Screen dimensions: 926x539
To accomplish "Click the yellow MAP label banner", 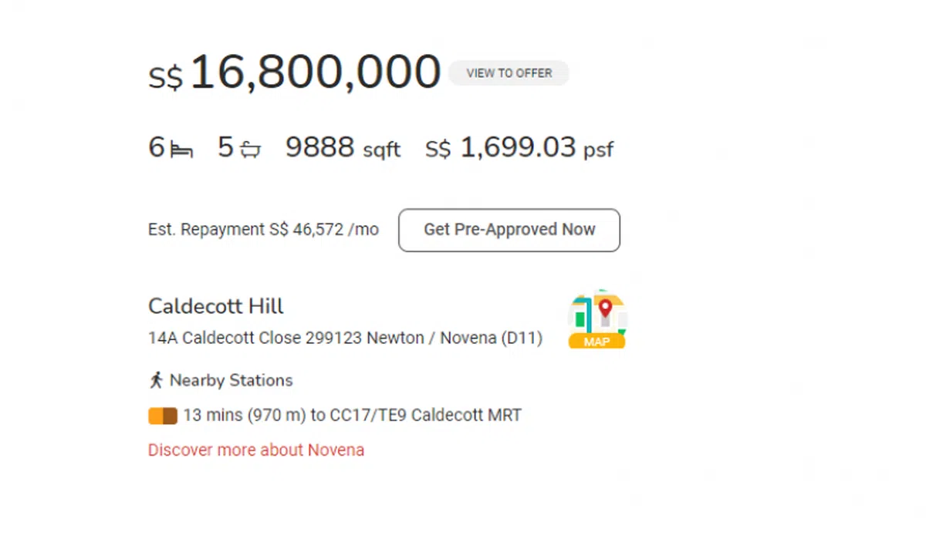I will (x=596, y=342).
